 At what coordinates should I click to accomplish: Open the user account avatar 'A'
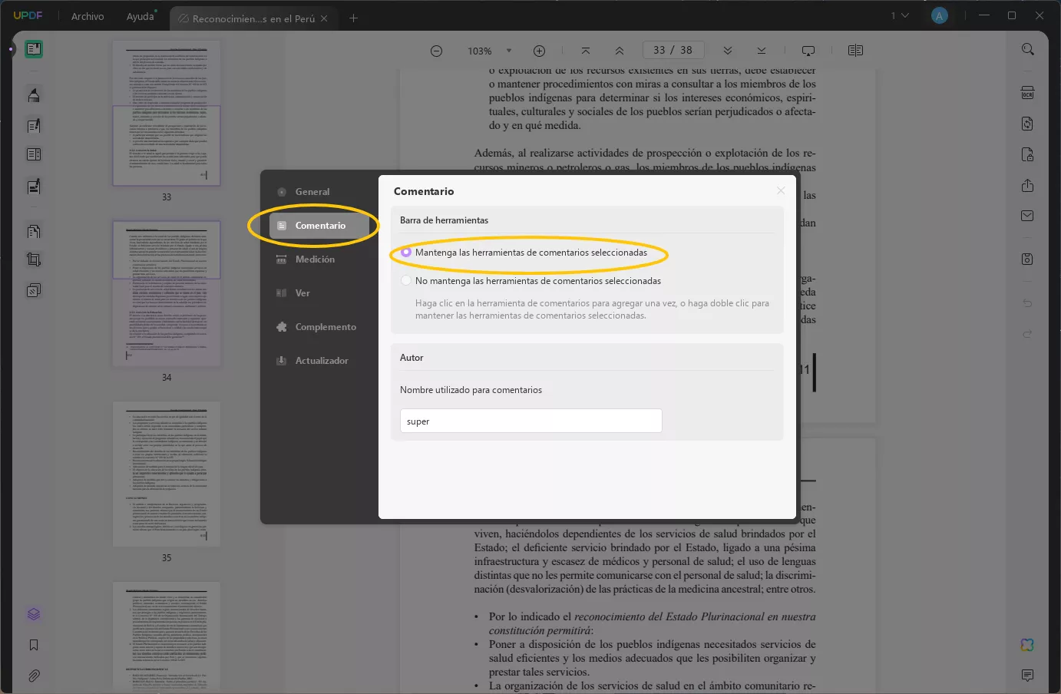939,15
